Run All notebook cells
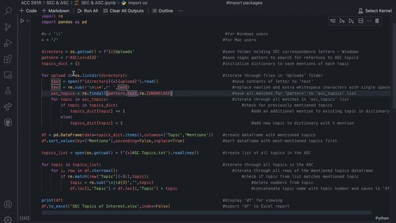Image resolution: width=396 pixels, height=223 pixels. point(88,11)
